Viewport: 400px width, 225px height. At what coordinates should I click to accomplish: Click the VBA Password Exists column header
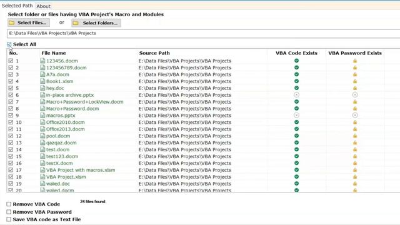(x=355, y=53)
